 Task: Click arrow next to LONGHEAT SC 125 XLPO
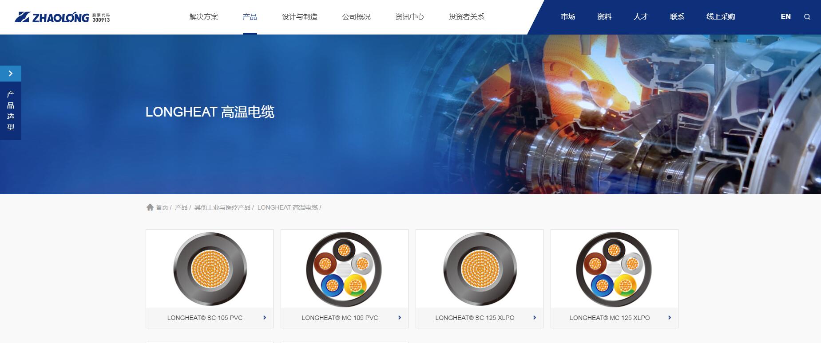535,317
